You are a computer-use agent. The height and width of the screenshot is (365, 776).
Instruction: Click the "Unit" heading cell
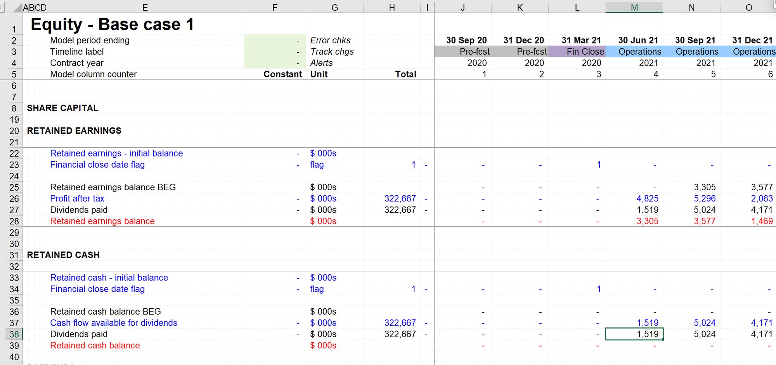(319, 74)
